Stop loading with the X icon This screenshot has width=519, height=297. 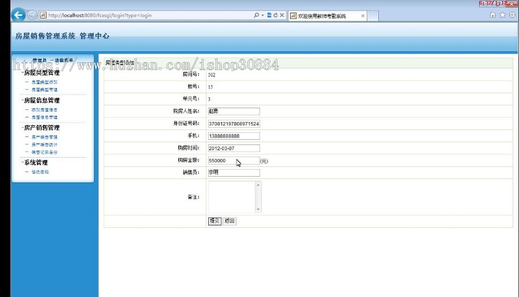tap(282, 15)
